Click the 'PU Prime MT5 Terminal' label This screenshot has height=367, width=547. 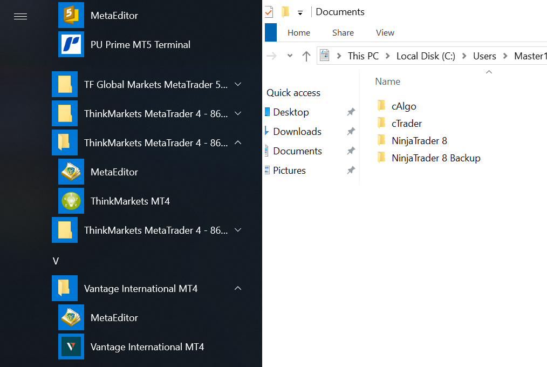tap(140, 45)
